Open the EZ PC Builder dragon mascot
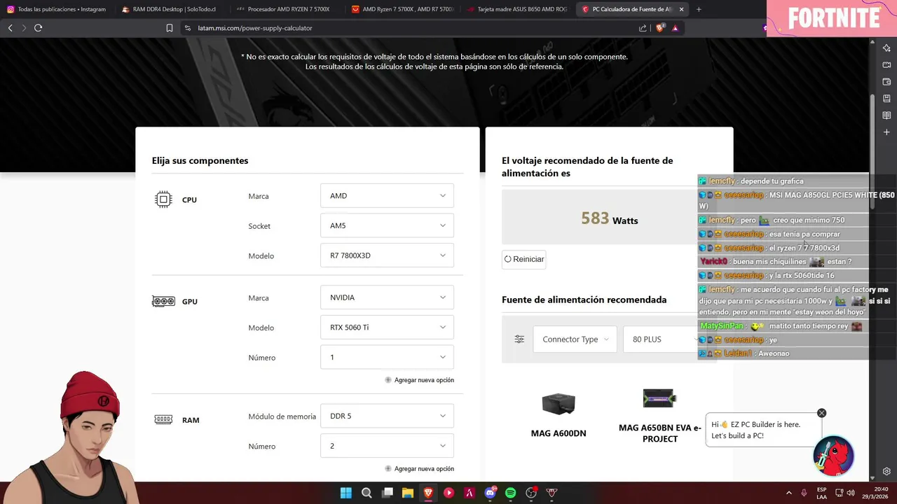Viewport: 897px width, 504px height. click(833, 456)
